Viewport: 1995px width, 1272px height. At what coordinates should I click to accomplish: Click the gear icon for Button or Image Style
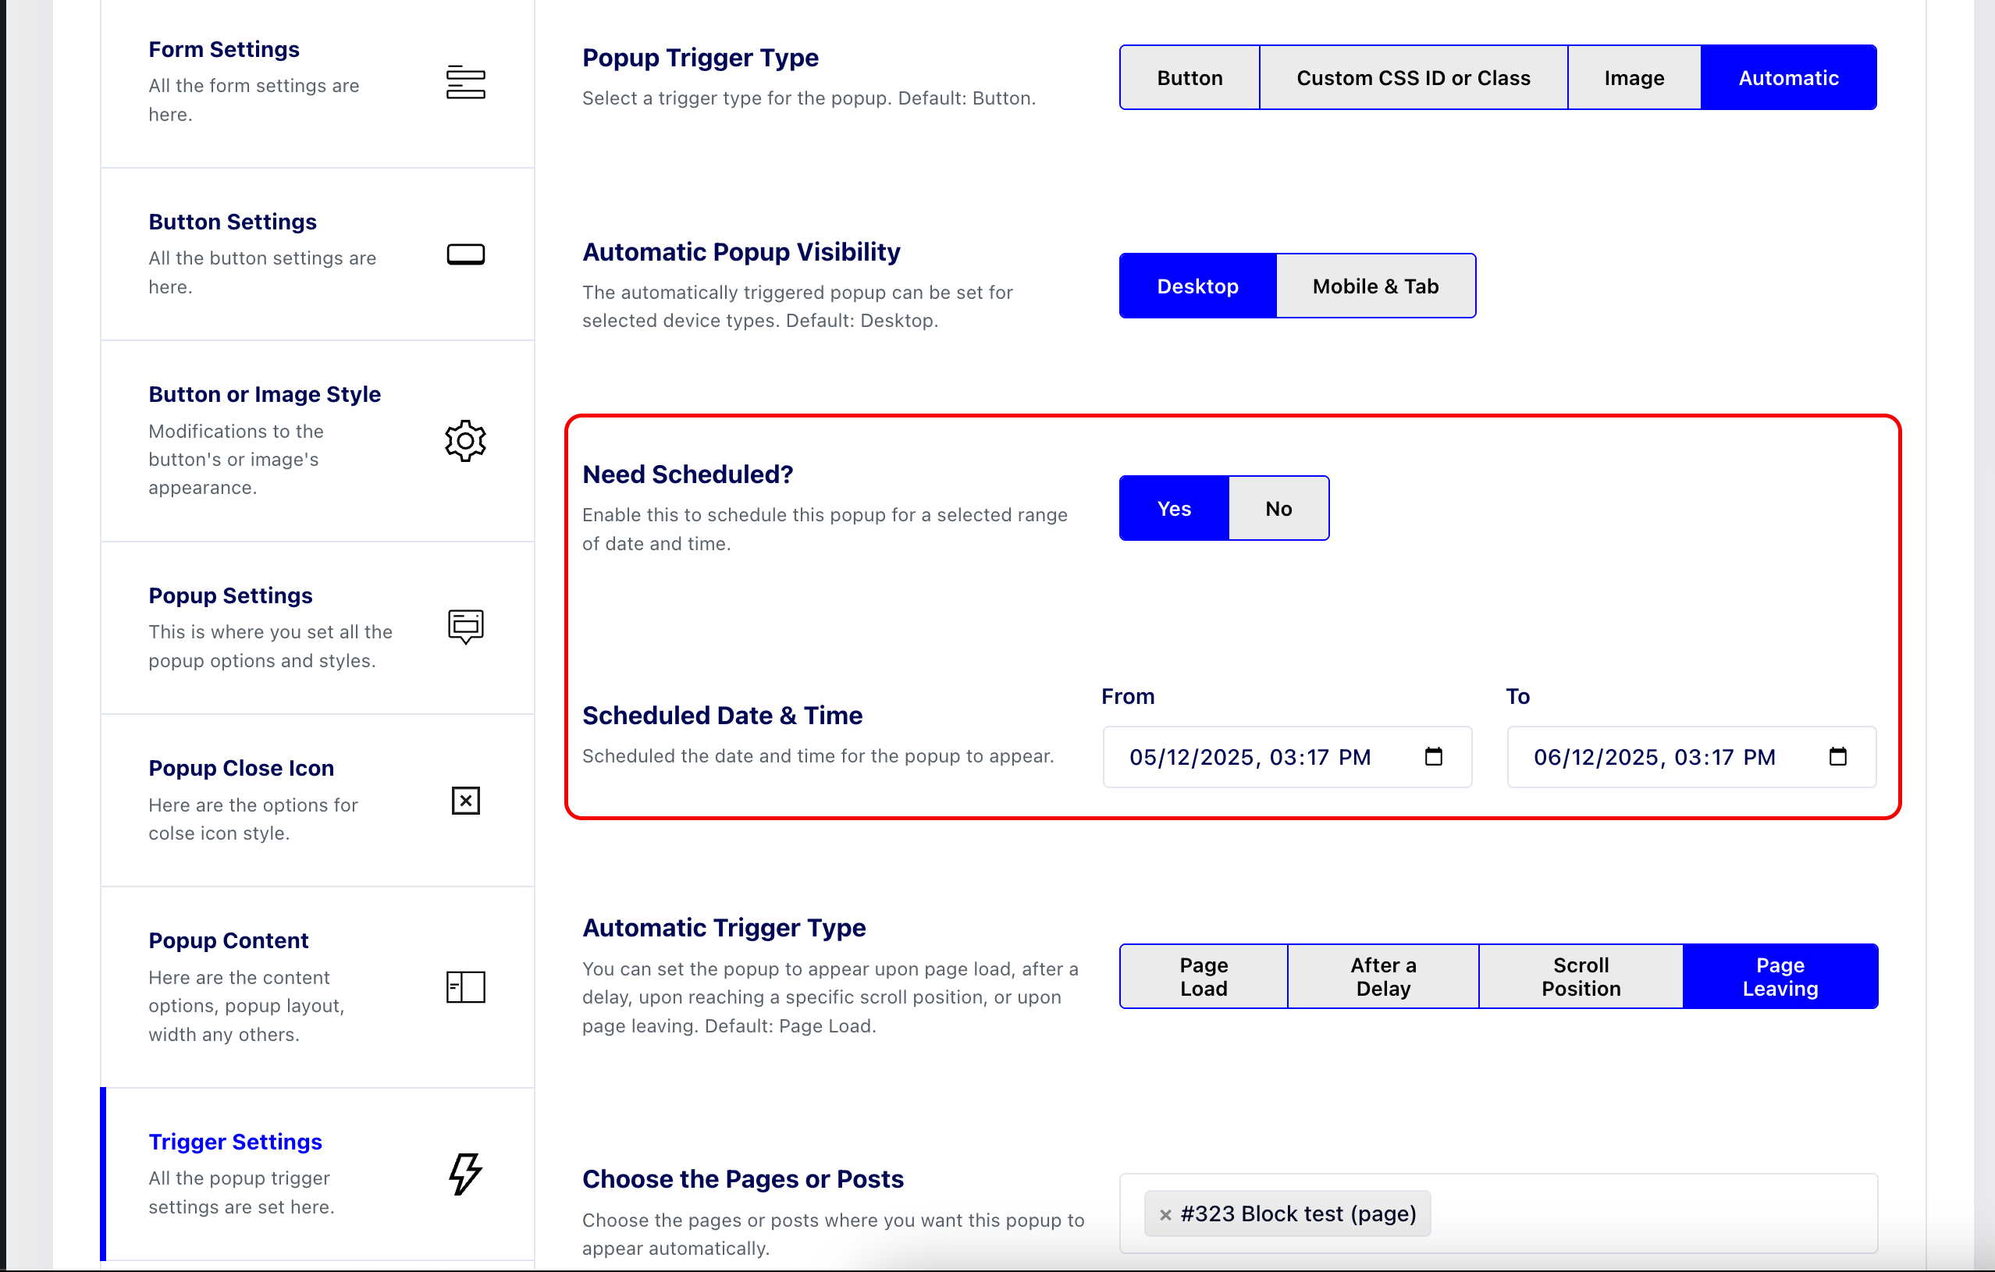(x=466, y=441)
